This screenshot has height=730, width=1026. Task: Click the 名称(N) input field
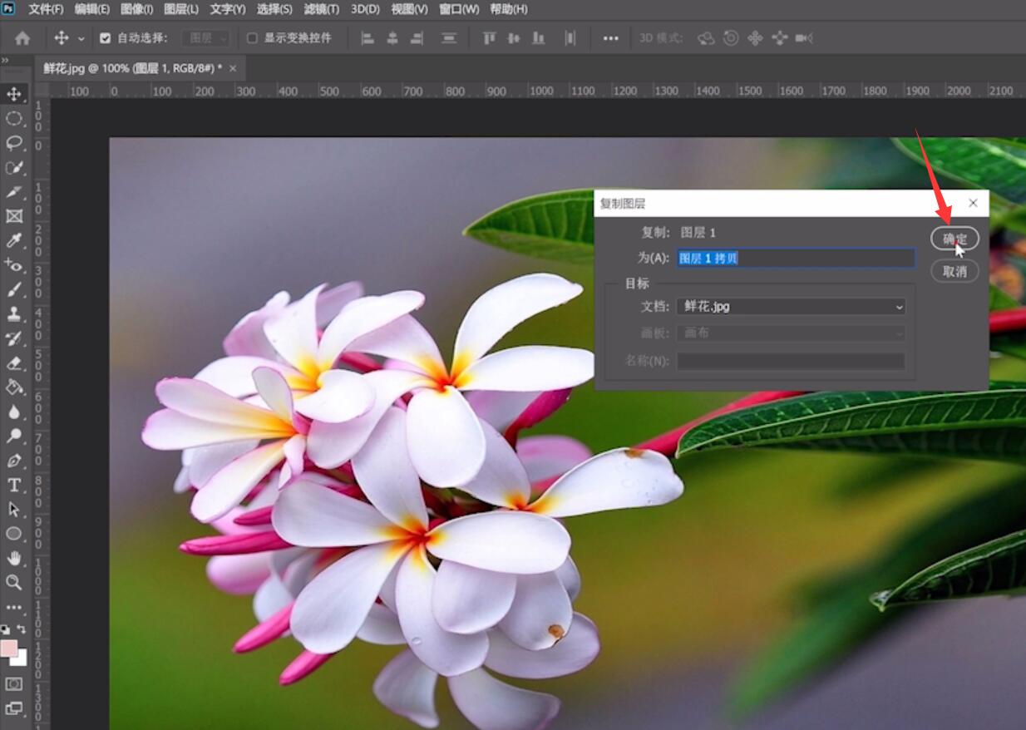pos(791,361)
